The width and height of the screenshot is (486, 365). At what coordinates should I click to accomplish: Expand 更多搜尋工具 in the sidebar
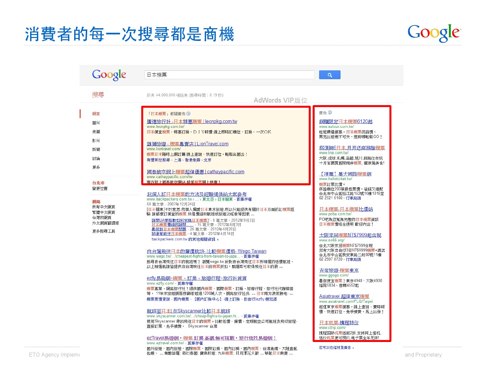(x=103, y=231)
